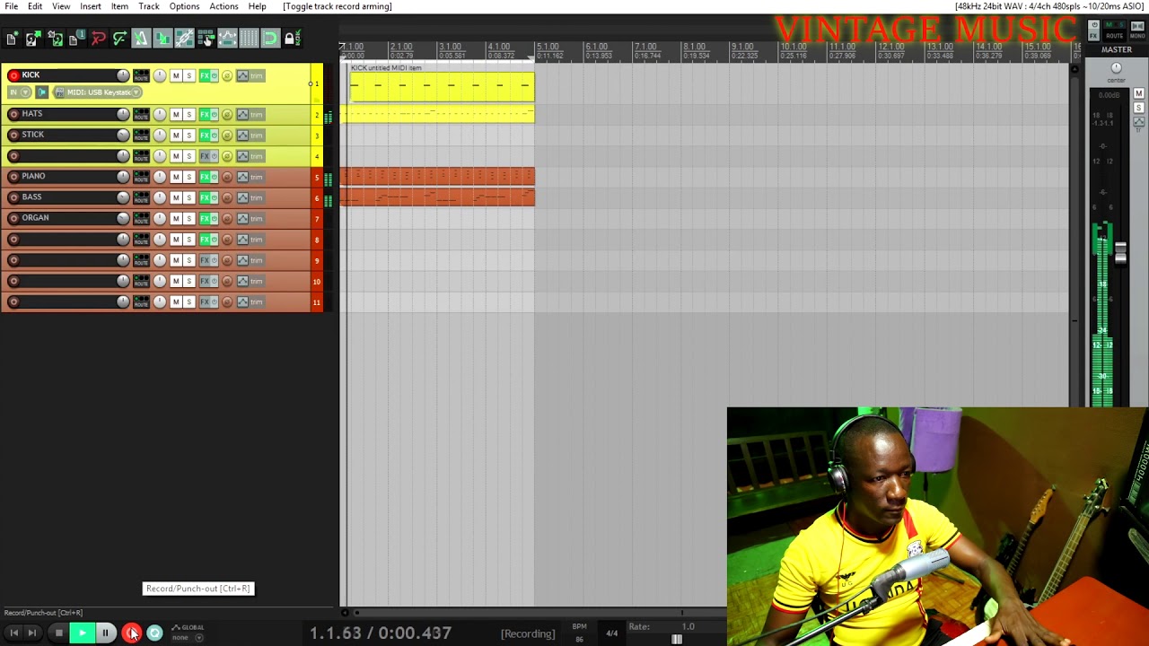The width and height of the screenshot is (1149, 646).
Task: Open the KICK track envelope/trim button
Action: click(x=250, y=76)
